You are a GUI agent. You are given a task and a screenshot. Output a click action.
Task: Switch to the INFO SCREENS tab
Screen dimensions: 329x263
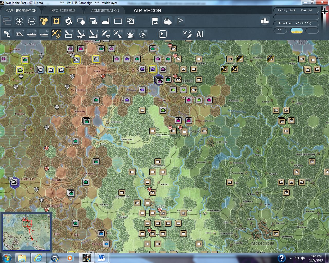[x=63, y=11]
